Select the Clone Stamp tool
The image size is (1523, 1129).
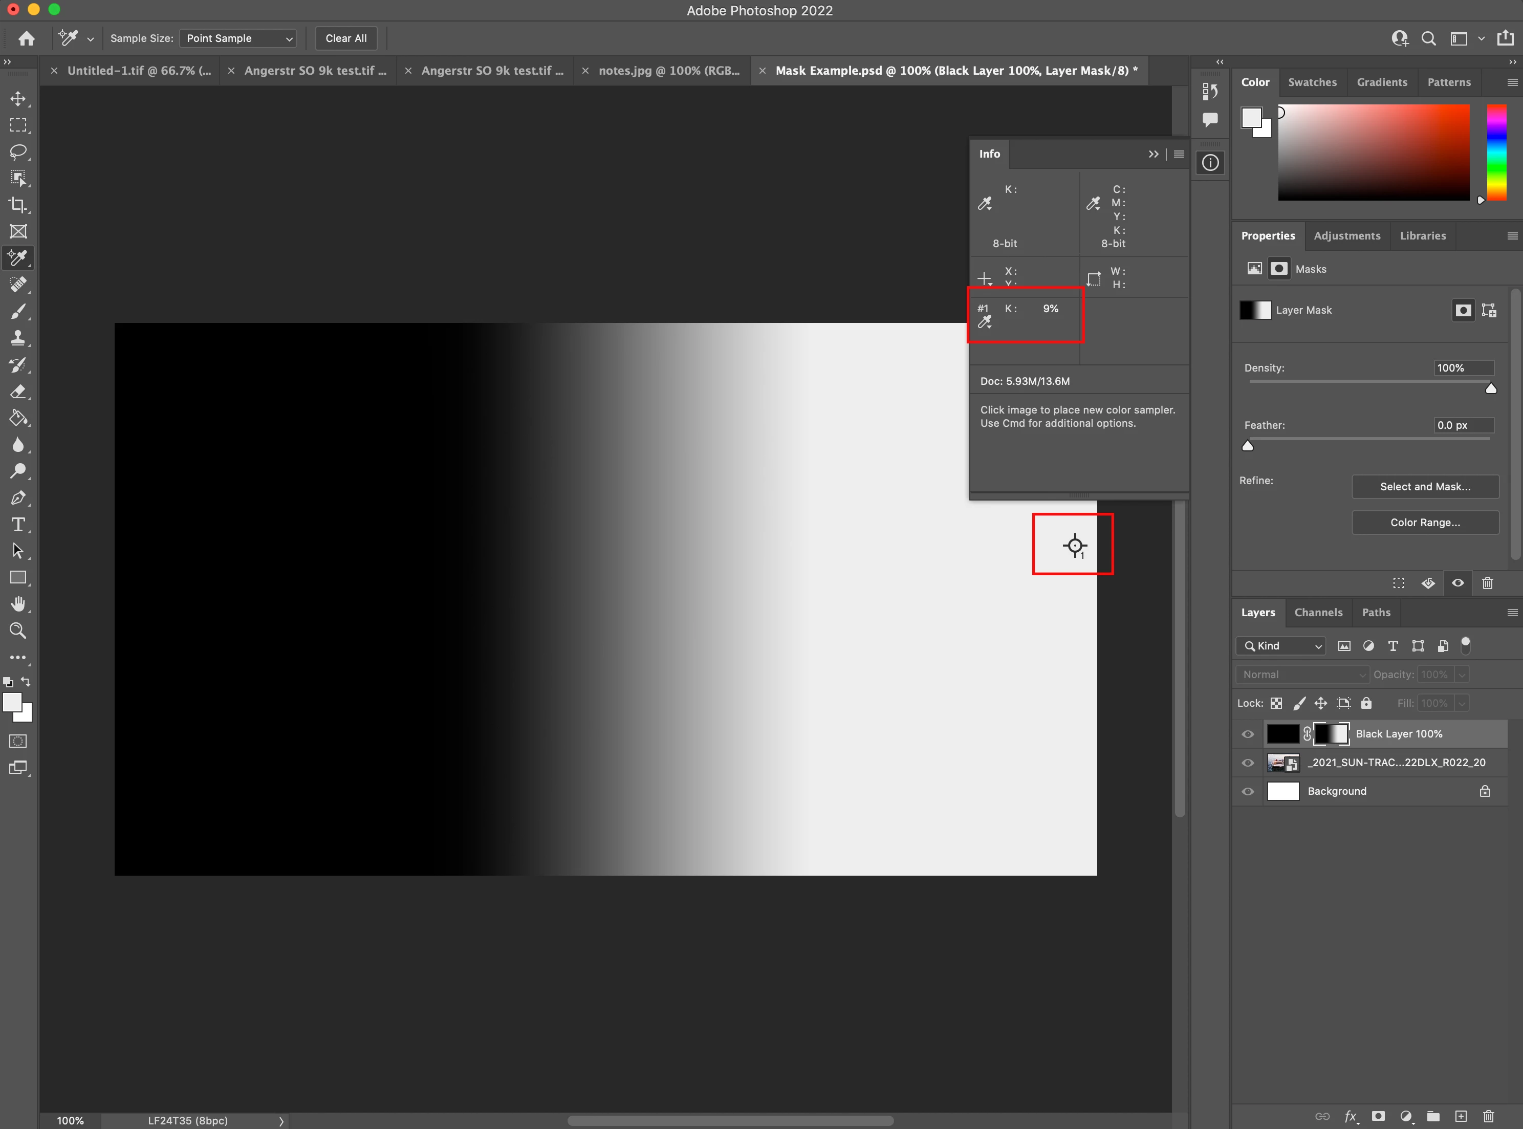(18, 338)
